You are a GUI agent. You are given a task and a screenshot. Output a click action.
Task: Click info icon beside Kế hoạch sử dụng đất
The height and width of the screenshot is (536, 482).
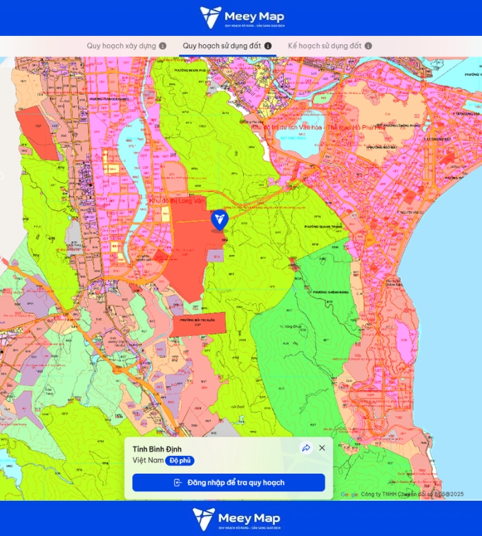tap(368, 46)
